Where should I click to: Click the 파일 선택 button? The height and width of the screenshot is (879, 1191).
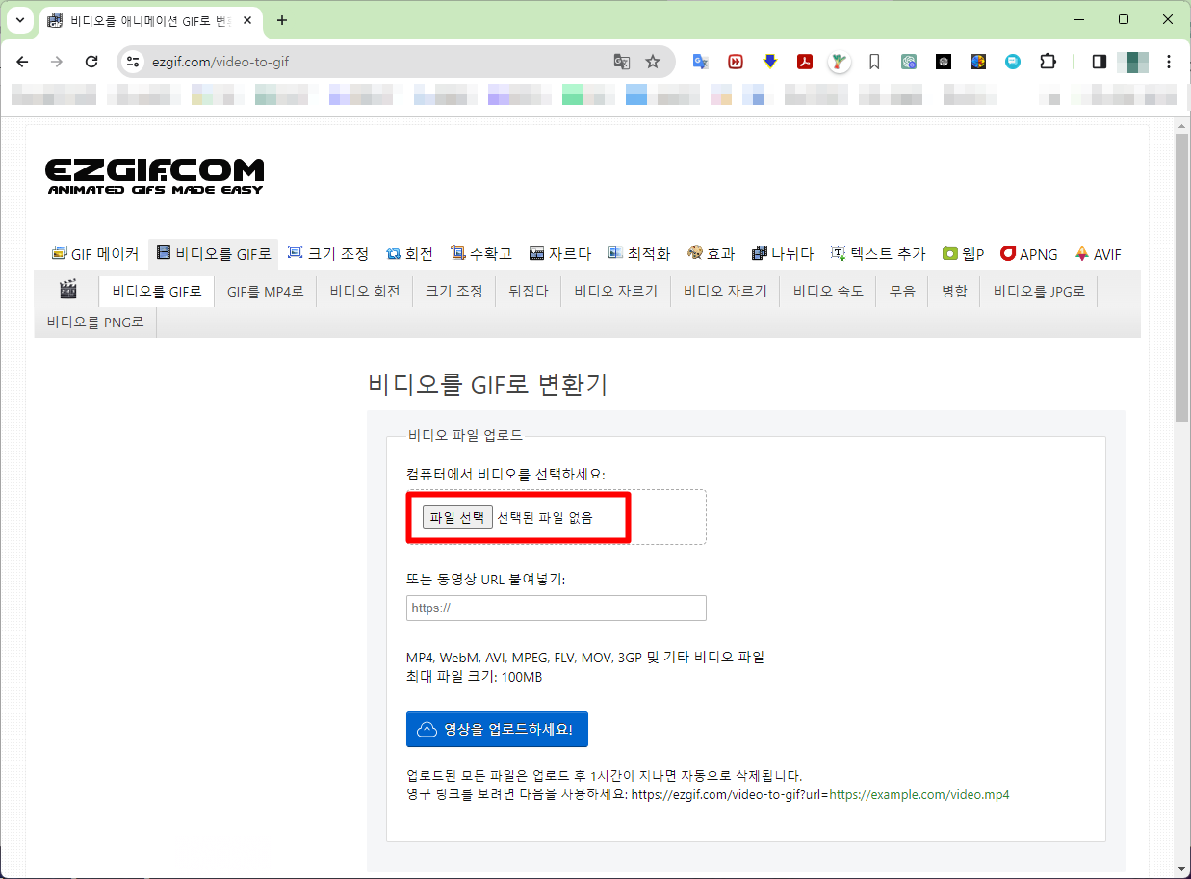[x=457, y=517]
